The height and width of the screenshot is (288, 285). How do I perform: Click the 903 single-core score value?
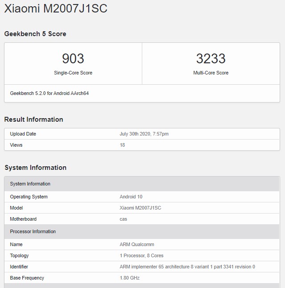pyautogui.click(x=73, y=58)
